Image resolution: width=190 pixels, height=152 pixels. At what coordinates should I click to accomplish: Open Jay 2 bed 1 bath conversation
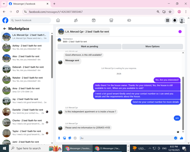[x=25, y=101]
